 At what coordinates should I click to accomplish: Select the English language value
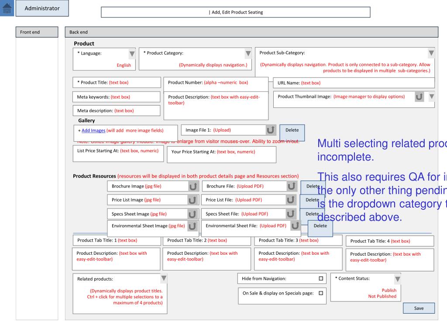click(x=124, y=65)
